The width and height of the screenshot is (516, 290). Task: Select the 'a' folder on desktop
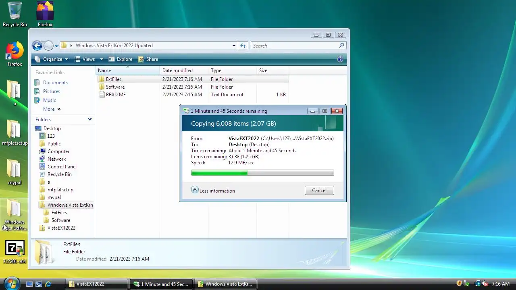tap(15, 93)
